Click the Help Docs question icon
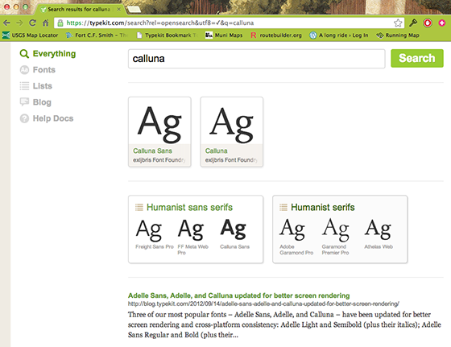 coord(24,118)
